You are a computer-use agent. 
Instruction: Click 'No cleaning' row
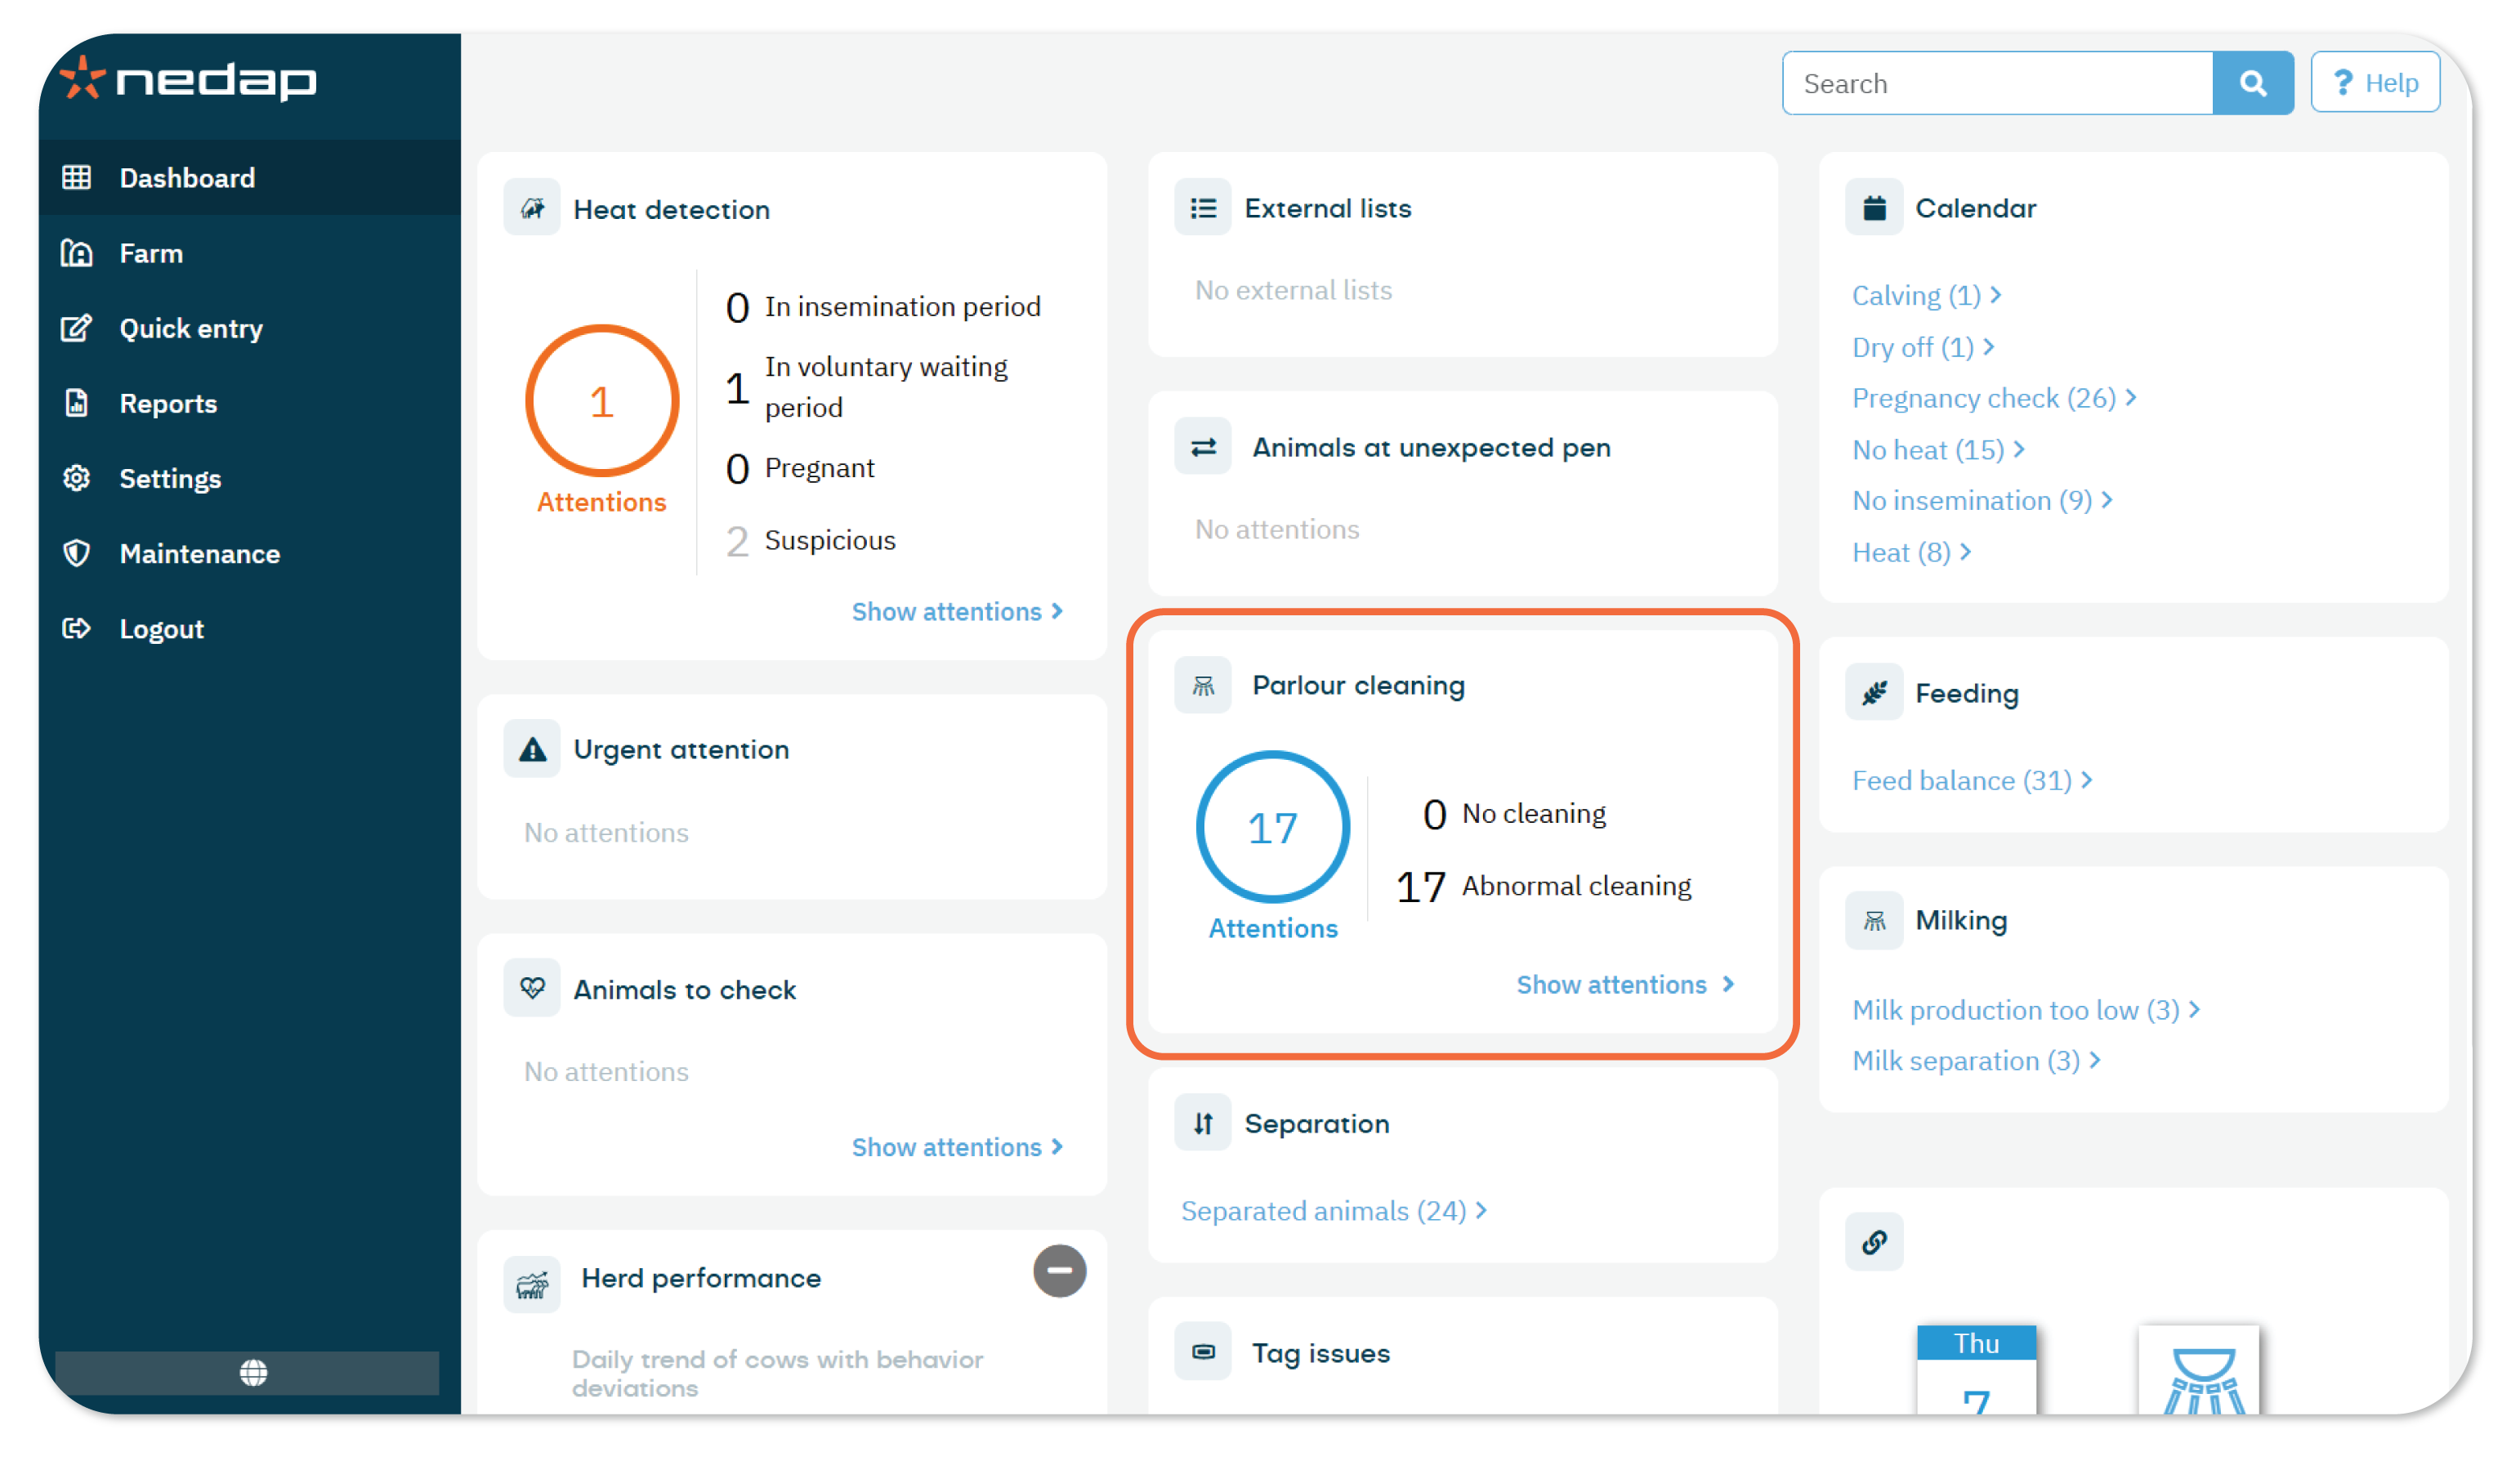click(x=1515, y=814)
